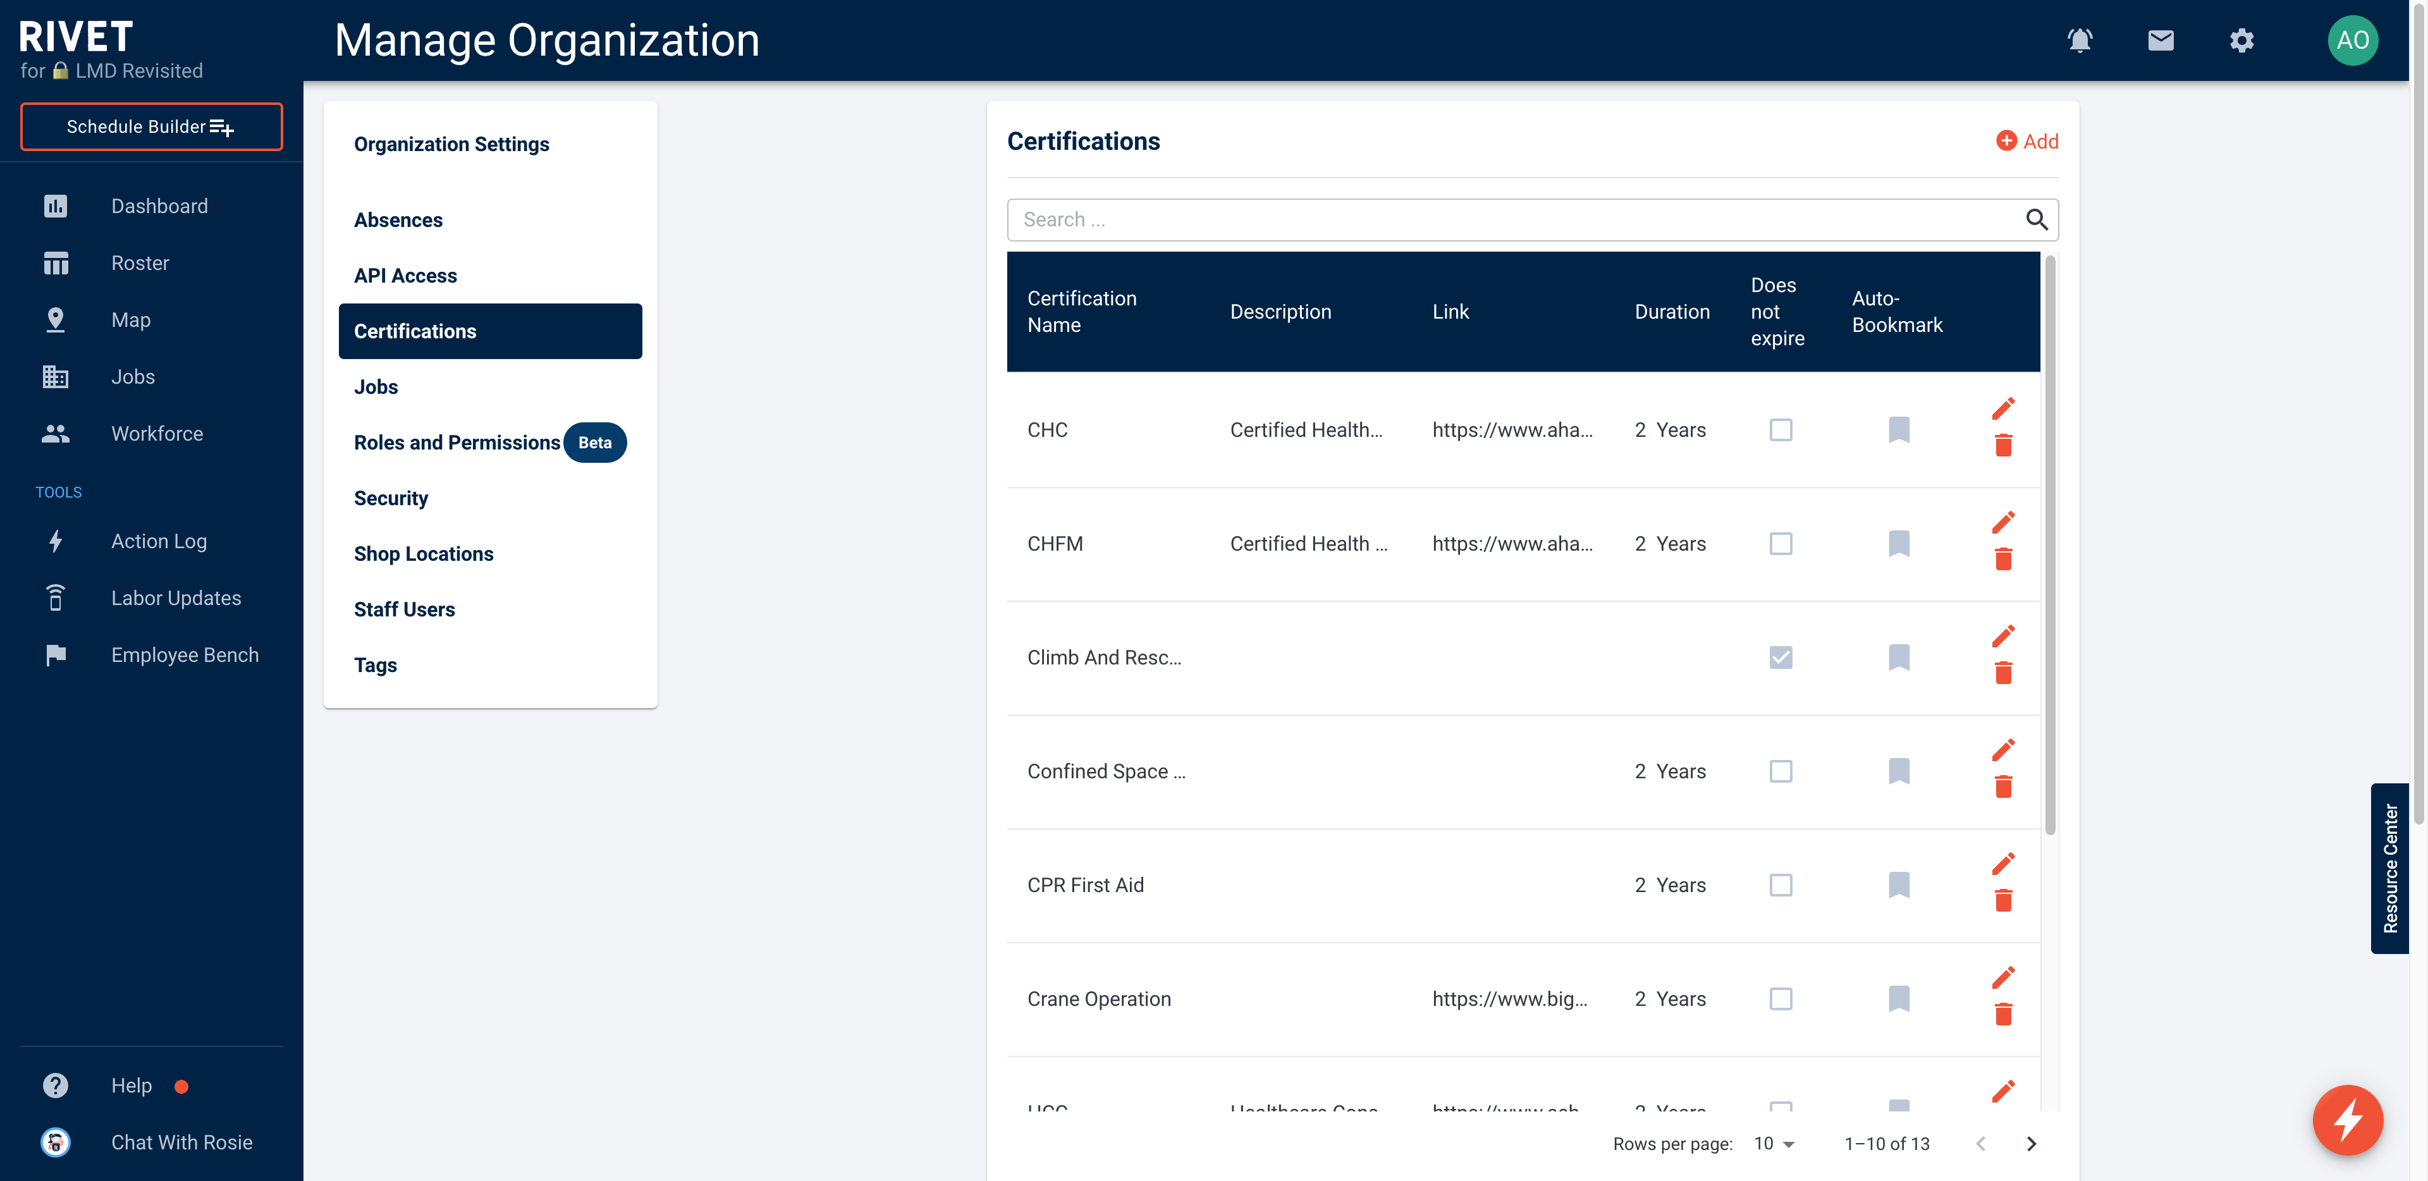Click the Roster table icon
2428x1181 pixels.
point(56,263)
